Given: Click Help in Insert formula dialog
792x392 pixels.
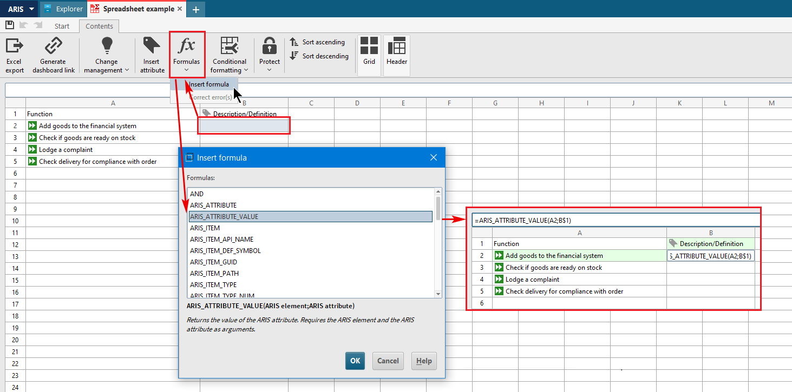Looking at the screenshot, I should coord(424,361).
